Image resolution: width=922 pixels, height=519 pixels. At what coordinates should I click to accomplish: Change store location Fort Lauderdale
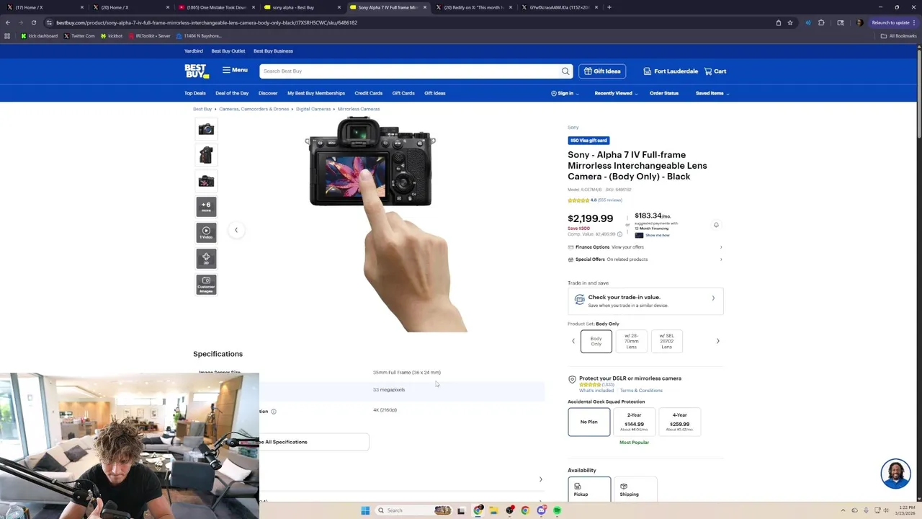pyautogui.click(x=671, y=71)
